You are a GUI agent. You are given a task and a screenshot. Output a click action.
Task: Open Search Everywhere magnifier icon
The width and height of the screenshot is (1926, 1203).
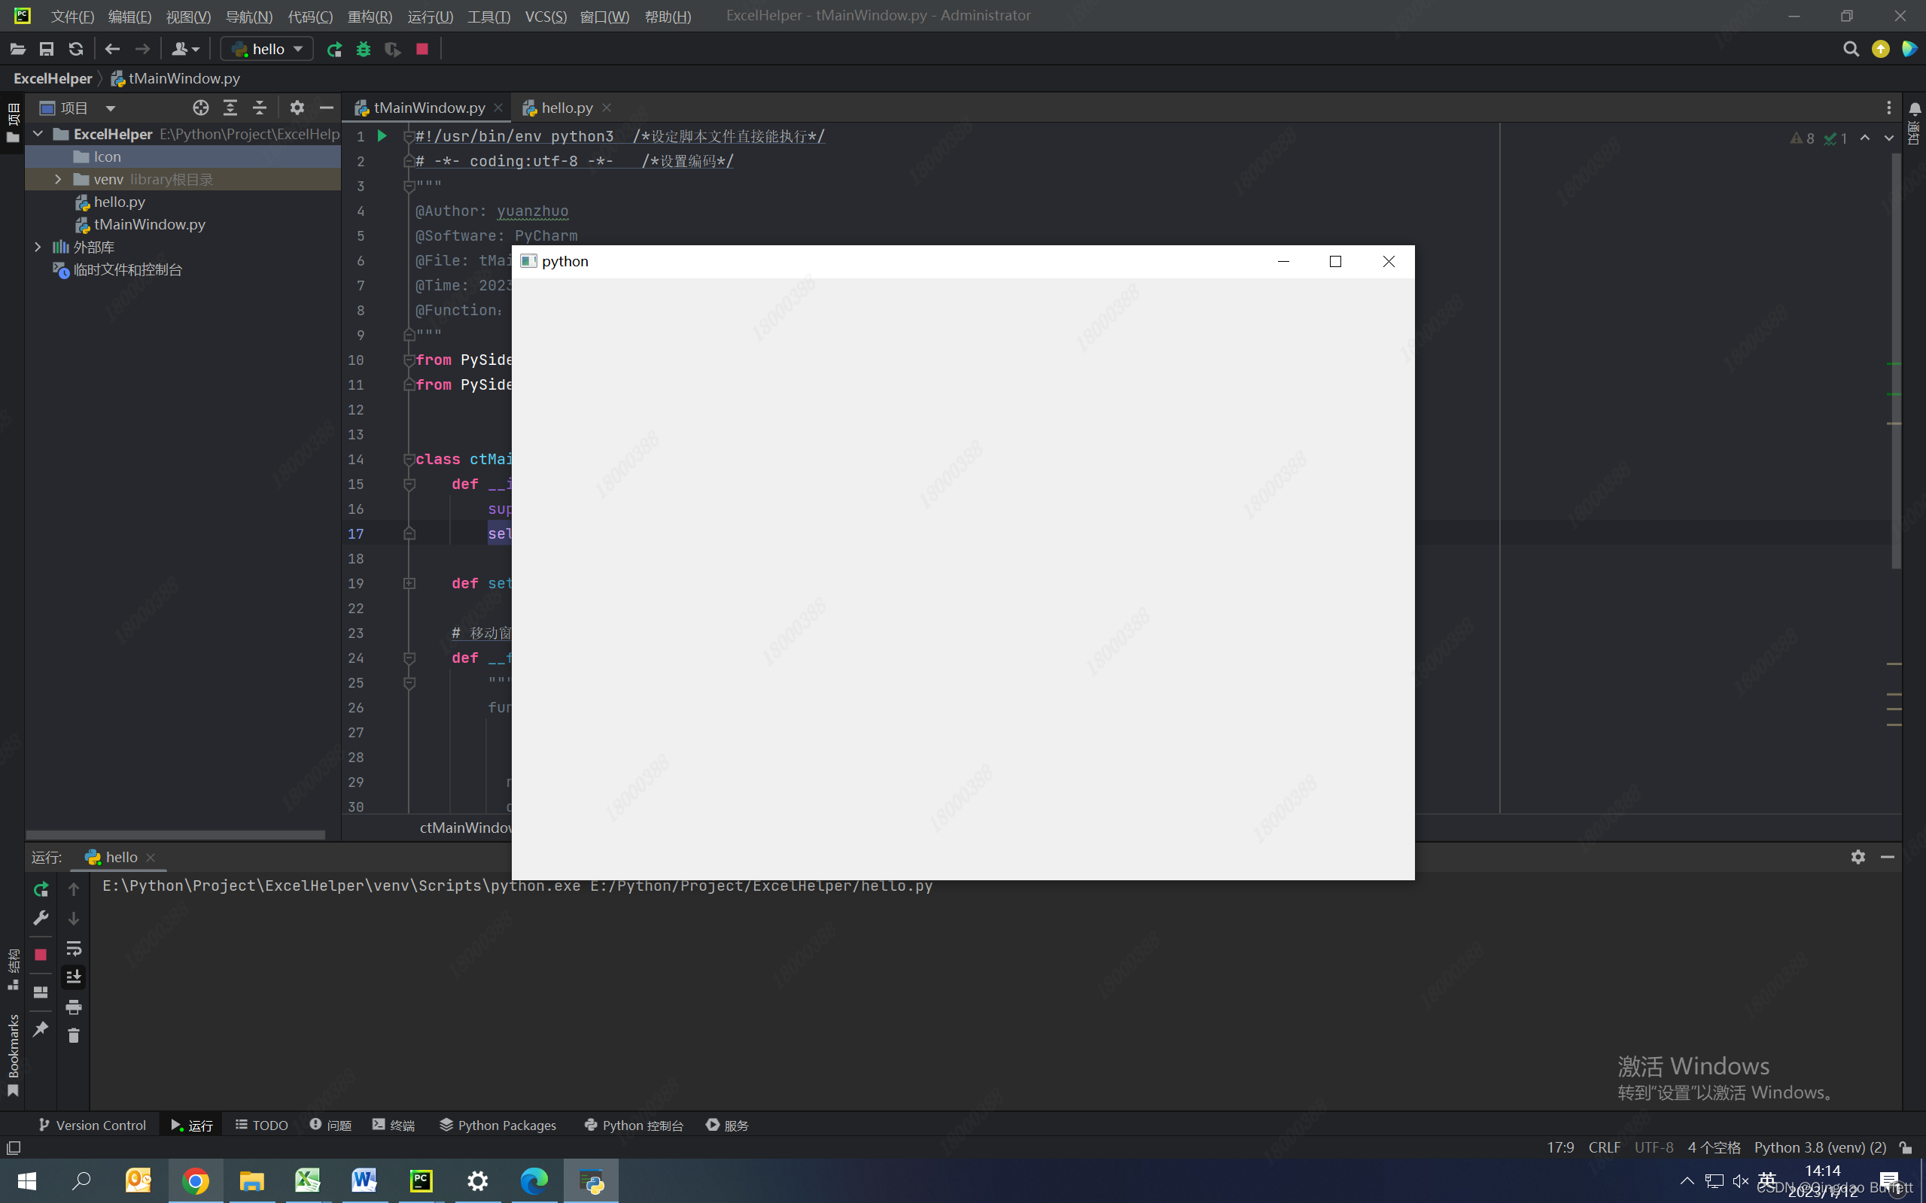pyautogui.click(x=1851, y=50)
